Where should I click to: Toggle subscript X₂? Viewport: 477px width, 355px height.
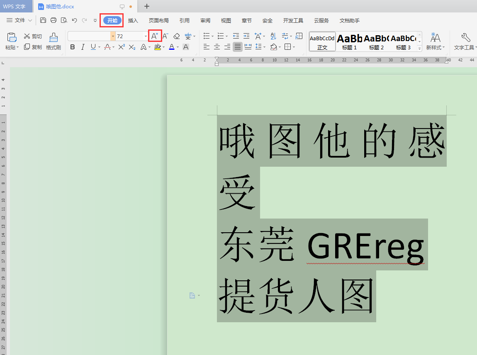pyautogui.click(x=132, y=47)
